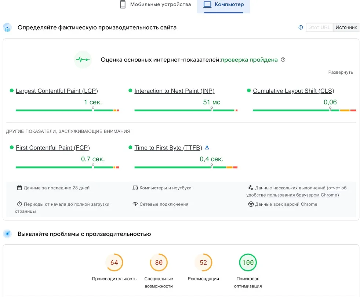Viewport: 360px width, 297px height.
Task: Click the devices icon beside Компьютеры и ноутбуки
Action: (x=135, y=188)
